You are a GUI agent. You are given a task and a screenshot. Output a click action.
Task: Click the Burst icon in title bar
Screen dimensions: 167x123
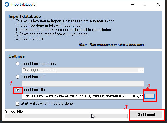[x=7, y=4]
